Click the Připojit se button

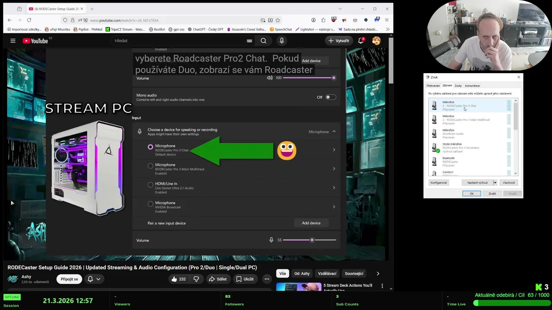pyautogui.click(x=69, y=279)
